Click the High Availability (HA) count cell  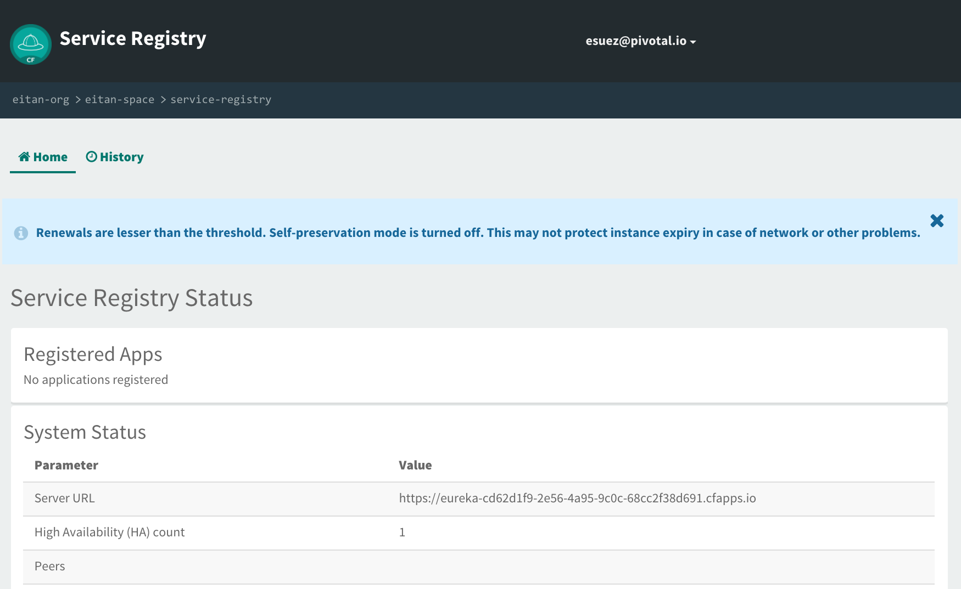point(110,532)
